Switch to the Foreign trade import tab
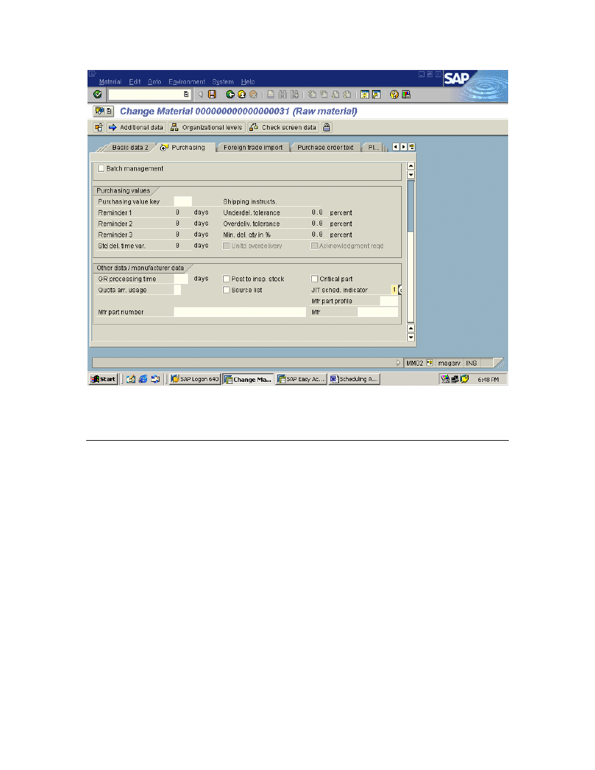The height and width of the screenshot is (770, 595). coord(253,148)
